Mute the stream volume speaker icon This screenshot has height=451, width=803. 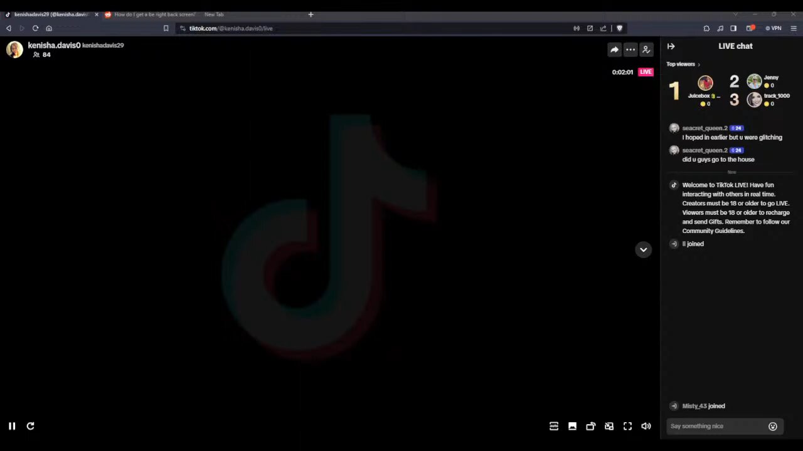pos(646,426)
